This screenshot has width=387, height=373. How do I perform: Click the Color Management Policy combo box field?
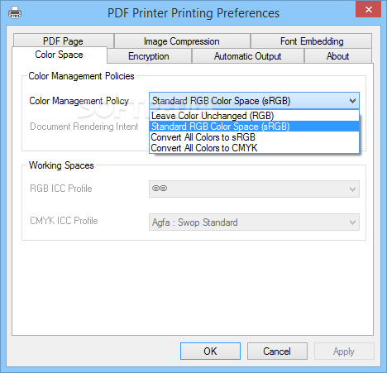254,101
